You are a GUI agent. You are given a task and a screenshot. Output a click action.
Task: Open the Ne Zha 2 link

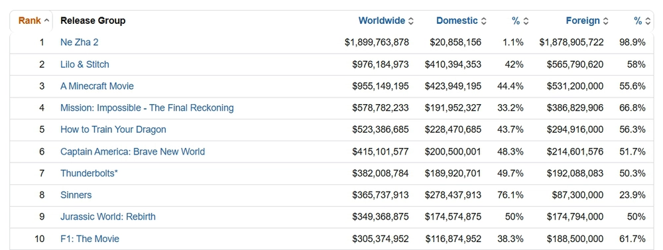coord(80,42)
